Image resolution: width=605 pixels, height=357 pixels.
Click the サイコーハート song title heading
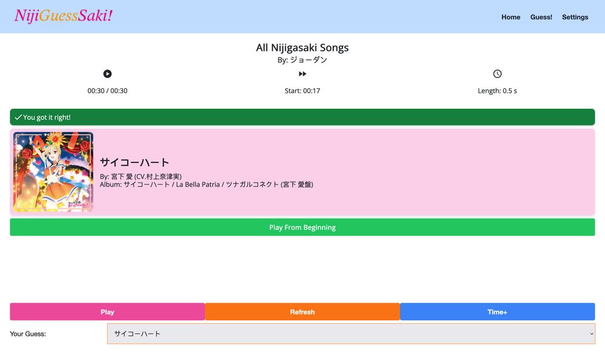(x=134, y=162)
